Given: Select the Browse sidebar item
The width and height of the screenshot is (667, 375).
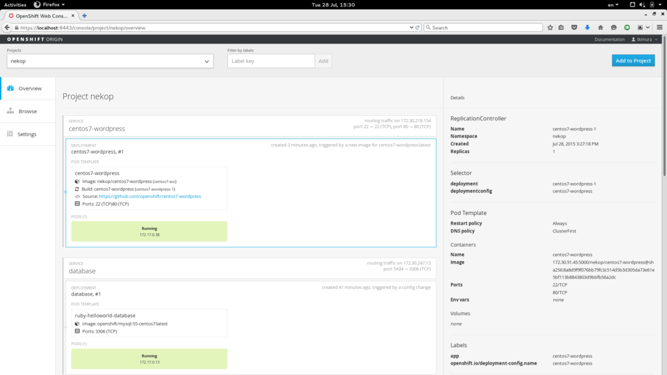Looking at the screenshot, I should (x=27, y=111).
